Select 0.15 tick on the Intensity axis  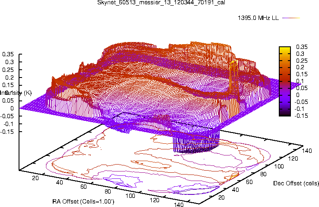[8, 85]
